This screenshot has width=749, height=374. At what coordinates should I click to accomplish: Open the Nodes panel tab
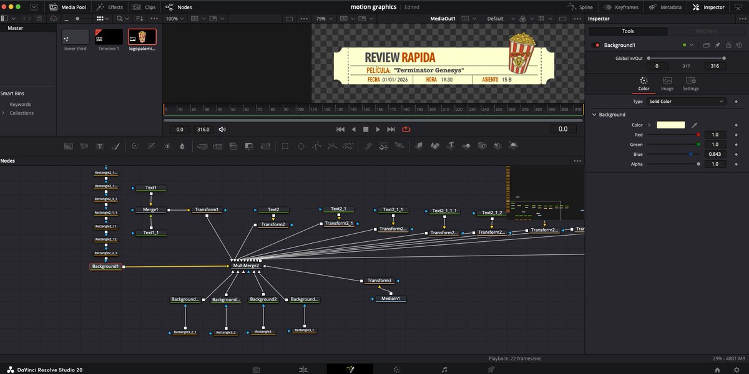[x=179, y=7]
